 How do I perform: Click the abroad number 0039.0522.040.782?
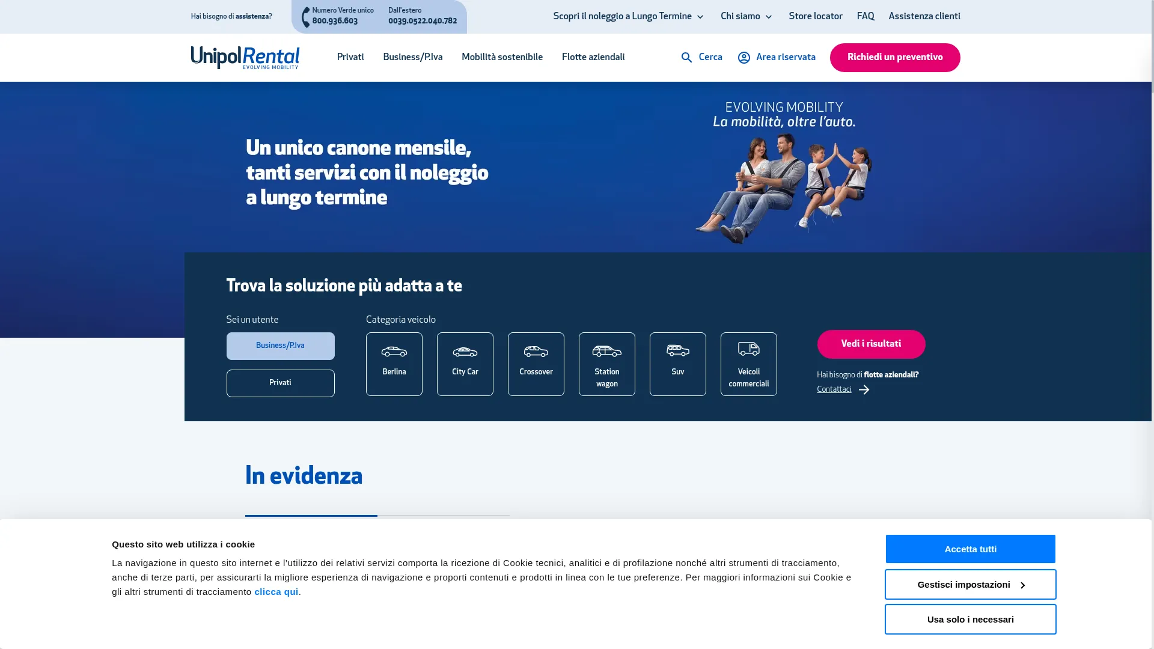pos(423,21)
